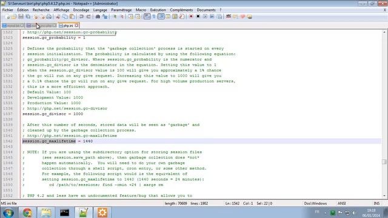Screen dimensions: 388x218
Task: Run the macro multiple times icon
Action: coord(212,16)
